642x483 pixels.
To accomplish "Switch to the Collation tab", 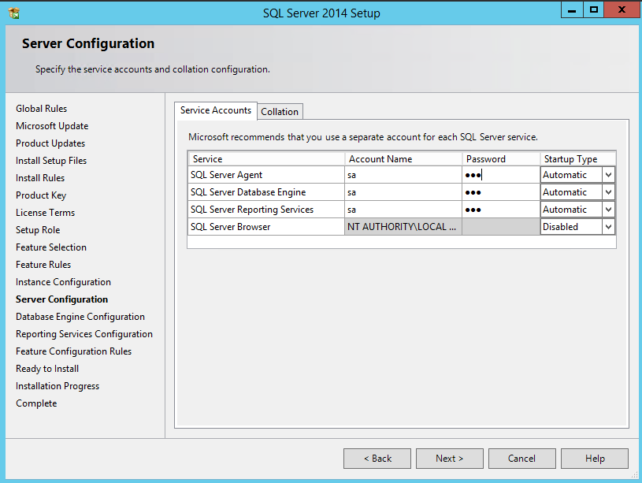I will pyautogui.click(x=280, y=111).
